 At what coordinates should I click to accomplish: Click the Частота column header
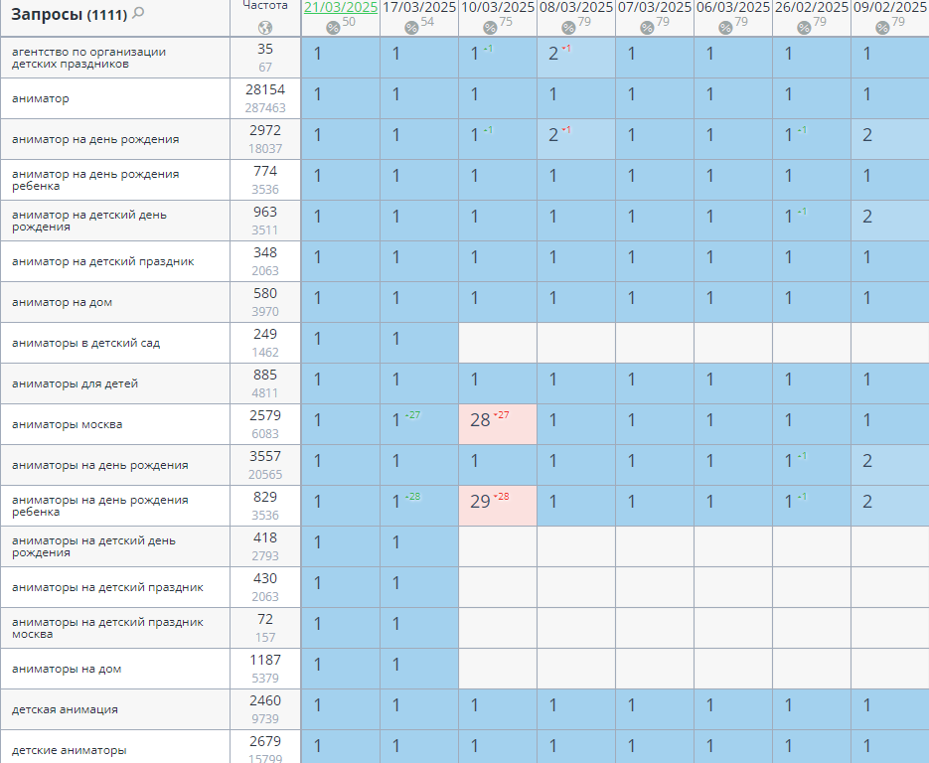pyautogui.click(x=265, y=5)
